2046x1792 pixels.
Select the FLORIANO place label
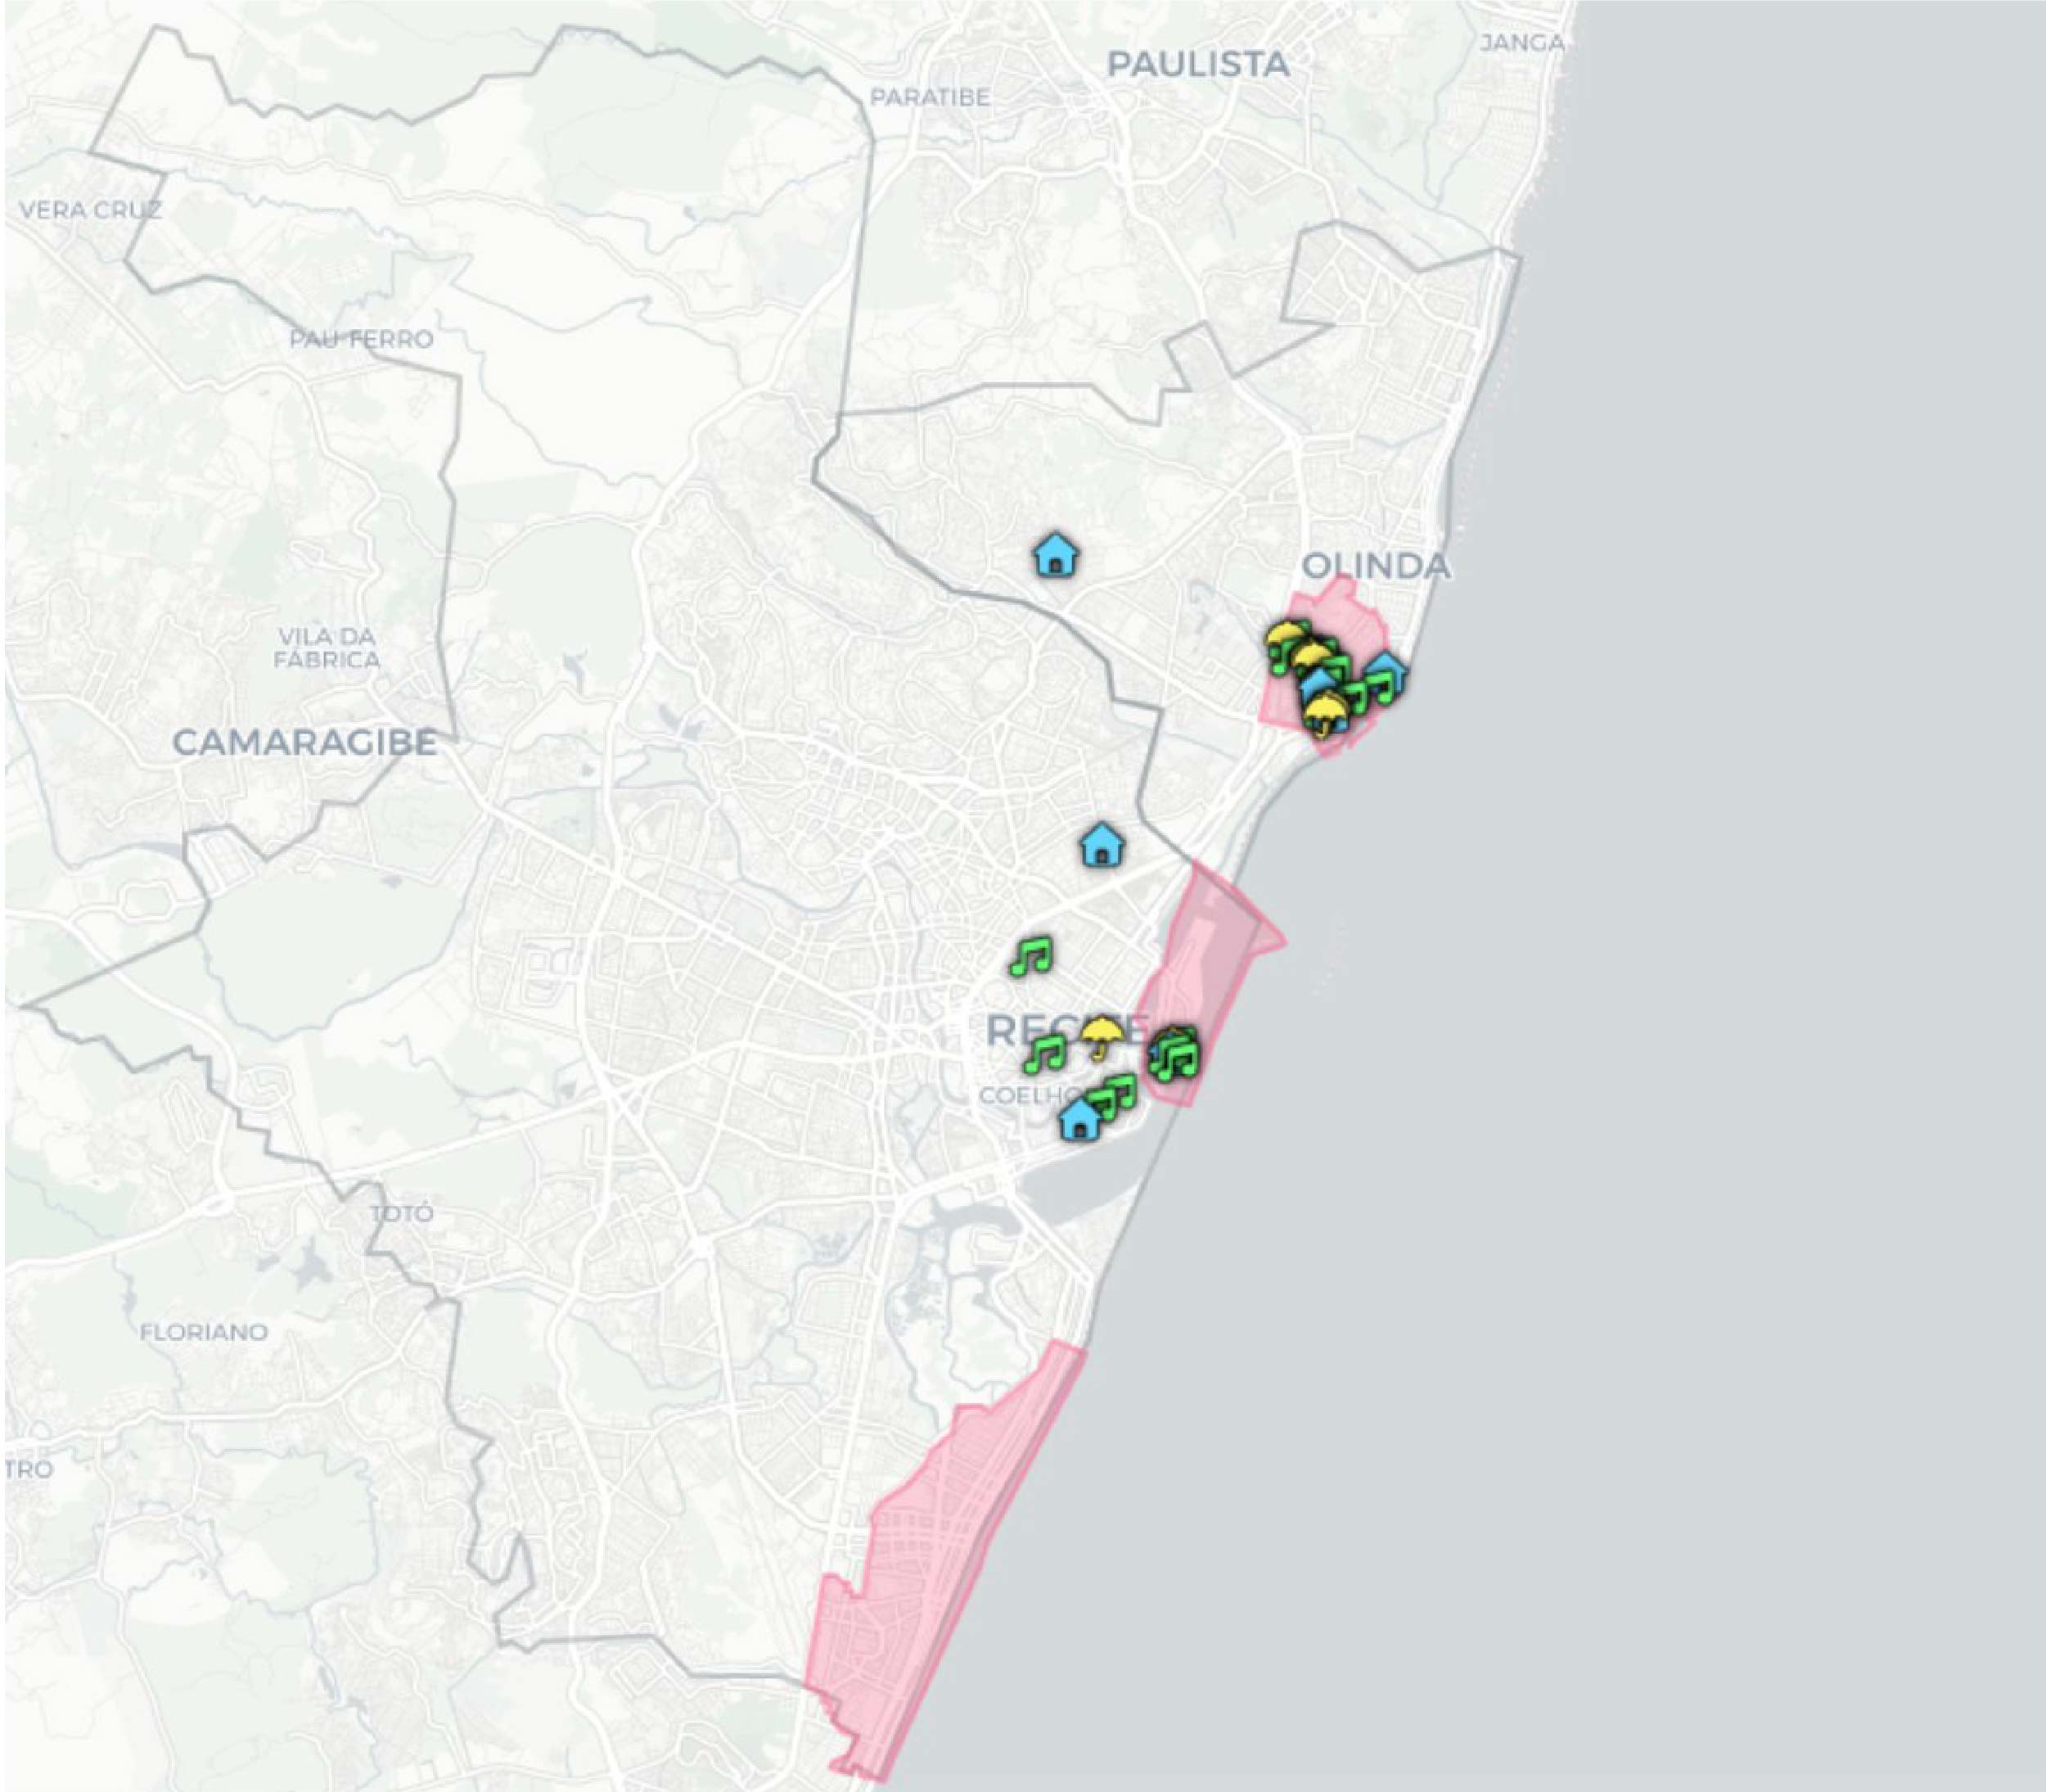[x=204, y=1332]
